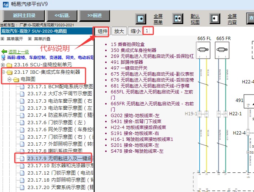This screenshot has height=192, width=254.
Task: Click document icon of 23.17.2 大灯水平调节示意图
Action: [22, 94]
